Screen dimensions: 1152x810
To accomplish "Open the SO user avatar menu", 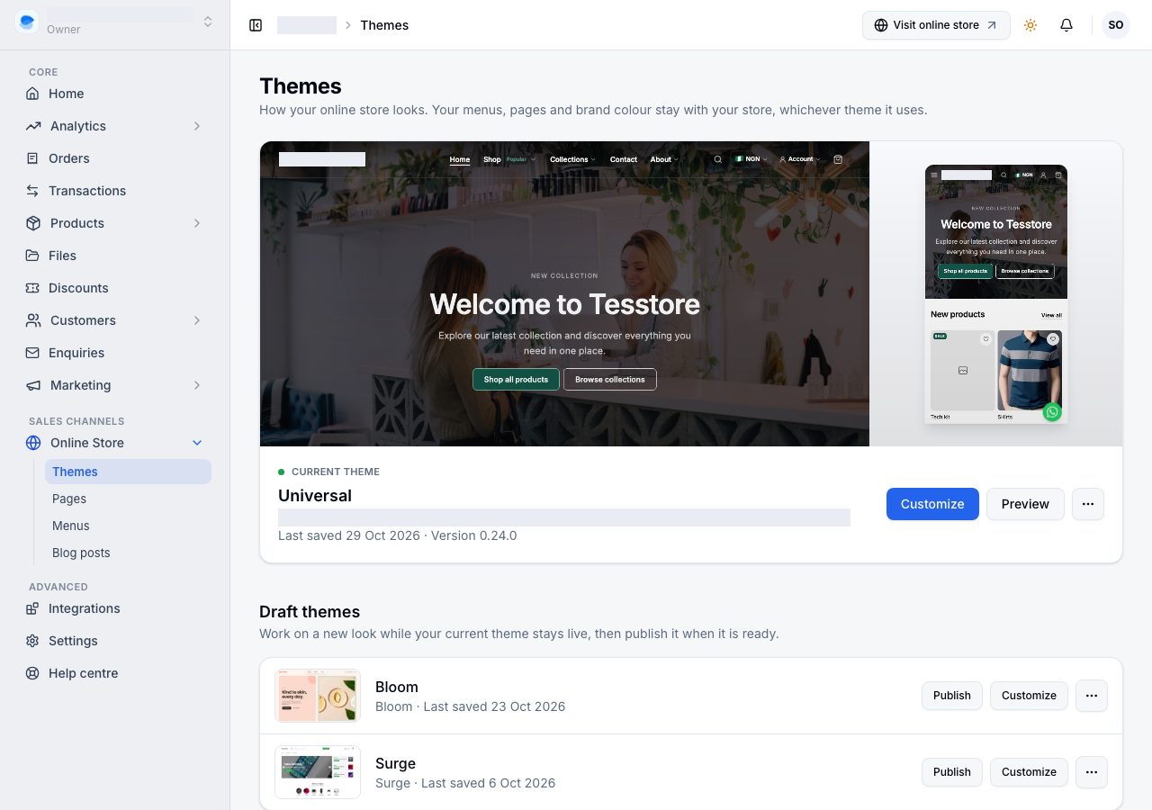I will pos(1116,25).
